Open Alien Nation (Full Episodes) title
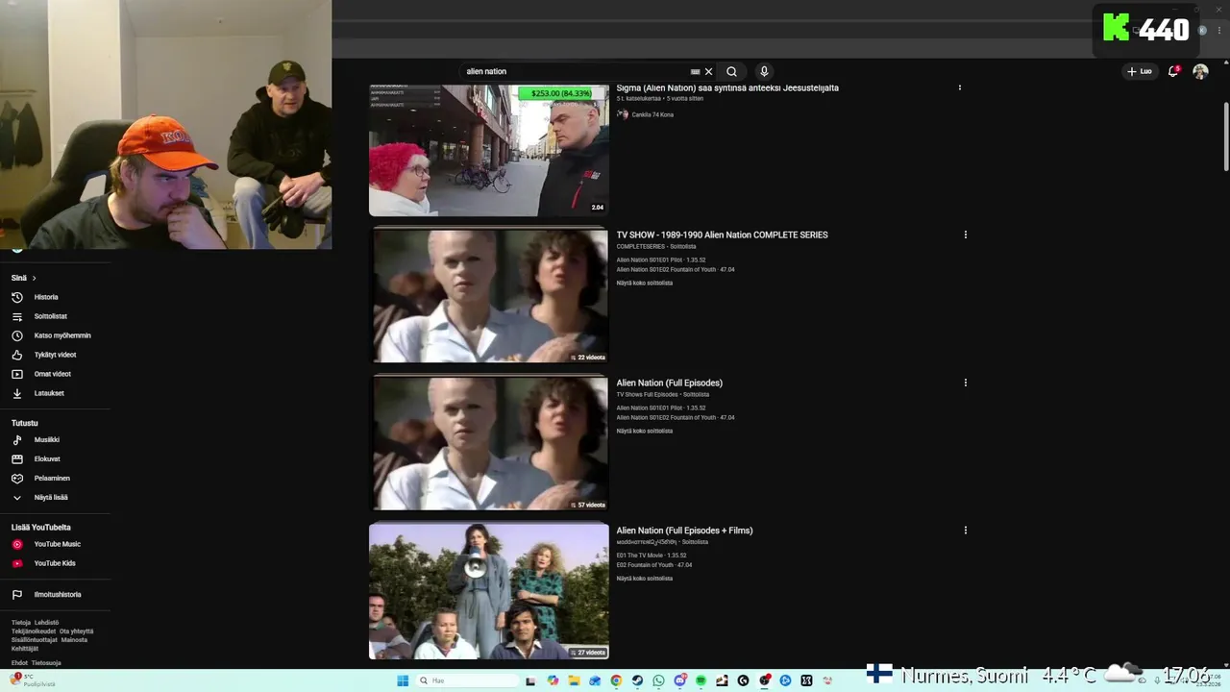 click(669, 383)
